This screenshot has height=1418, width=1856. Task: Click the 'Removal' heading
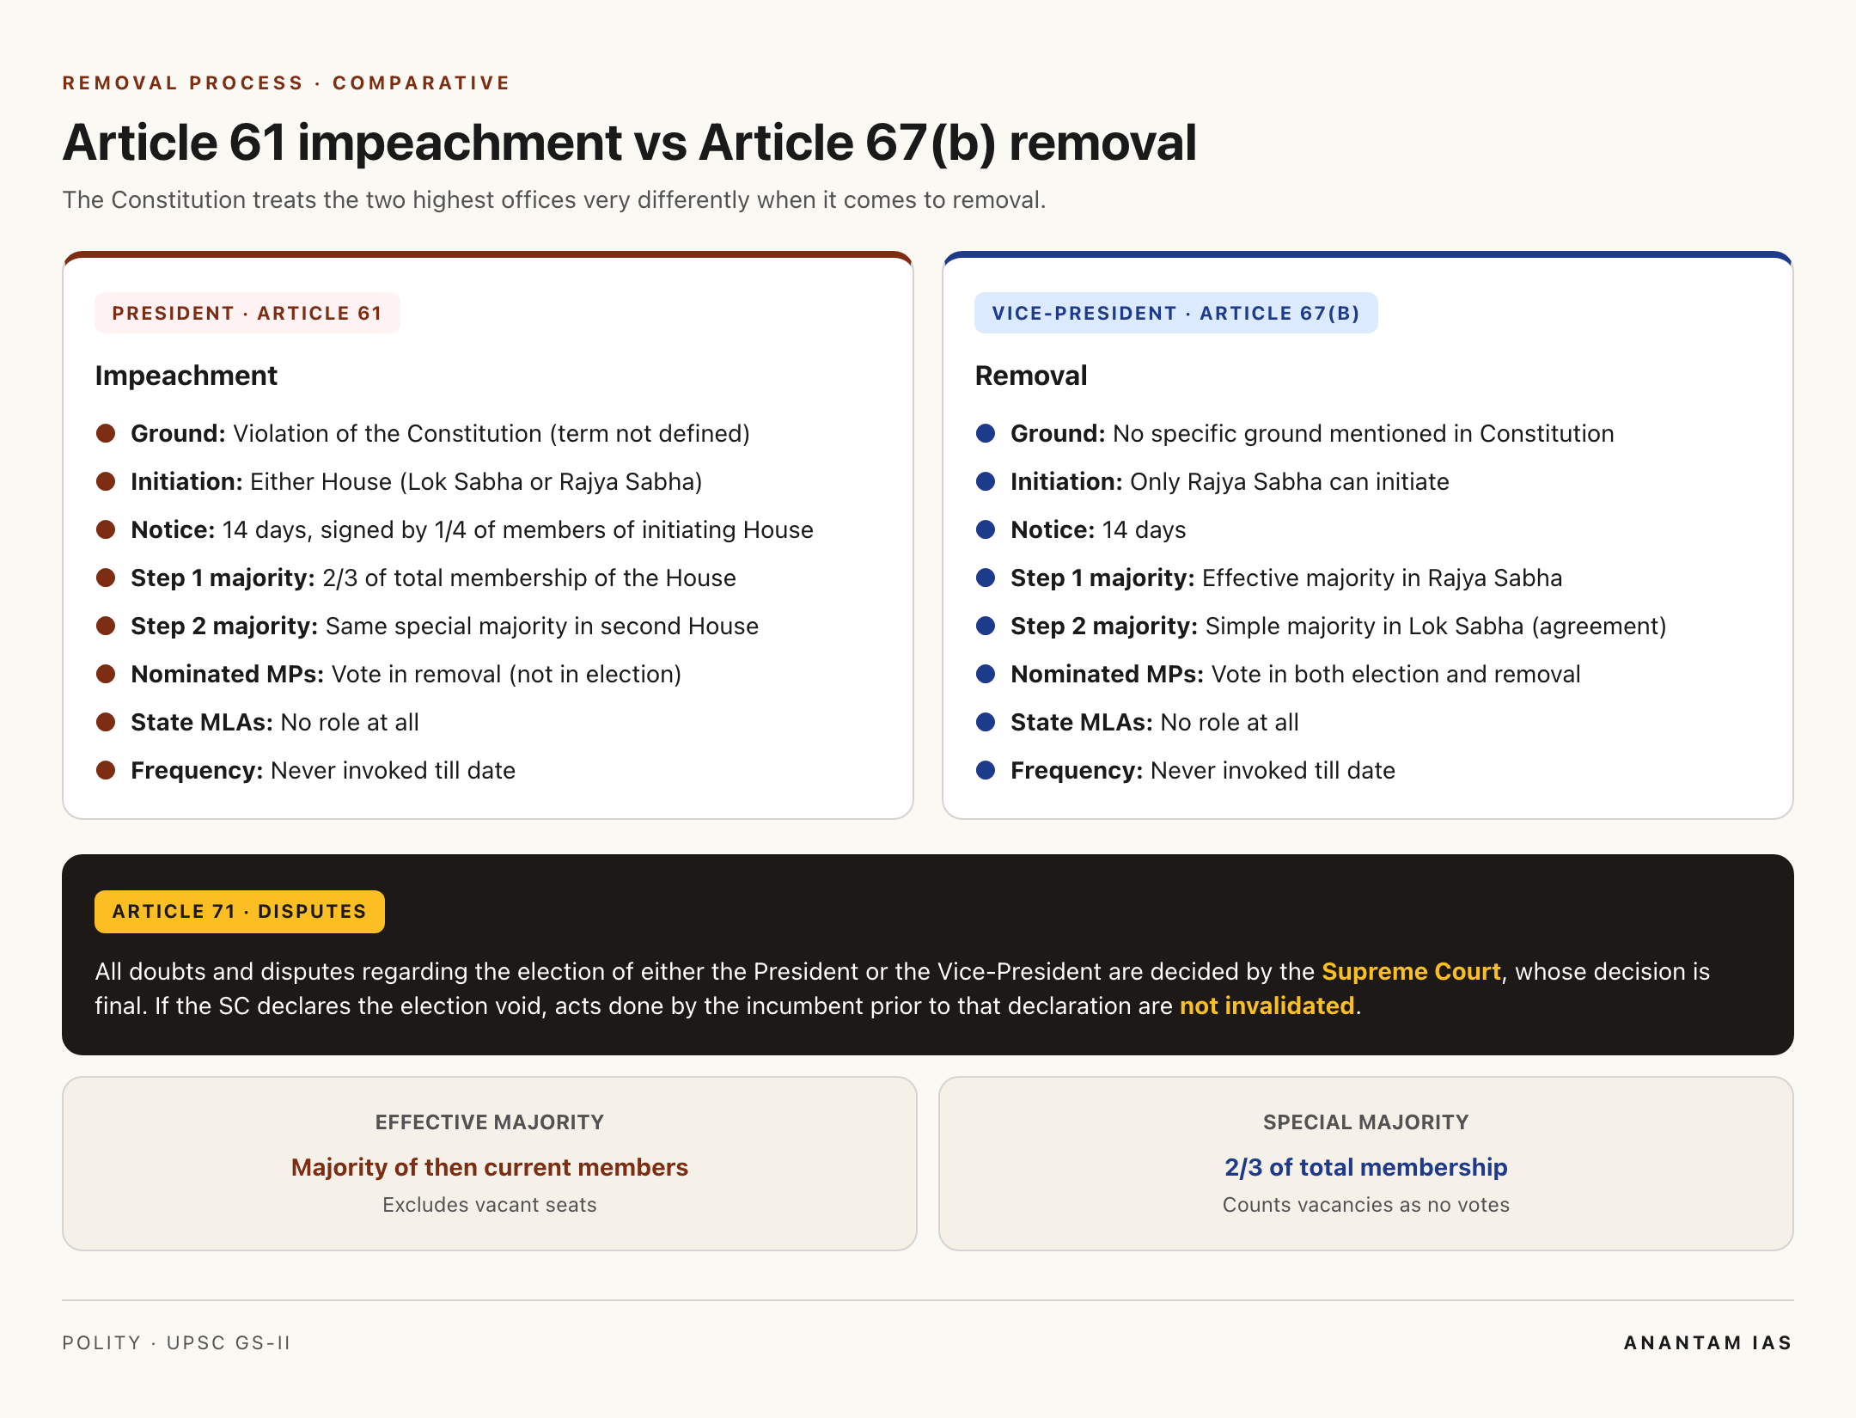tap(1031, 376)
